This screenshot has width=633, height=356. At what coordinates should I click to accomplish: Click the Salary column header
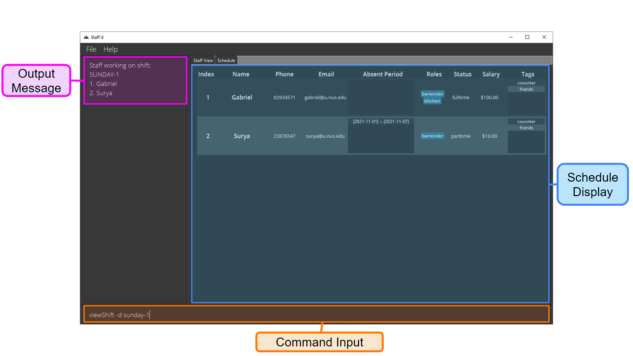pyautogui.click(x=491, y=74)
